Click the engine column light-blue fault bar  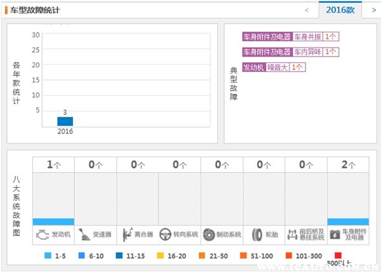click(x=53, y=222)
